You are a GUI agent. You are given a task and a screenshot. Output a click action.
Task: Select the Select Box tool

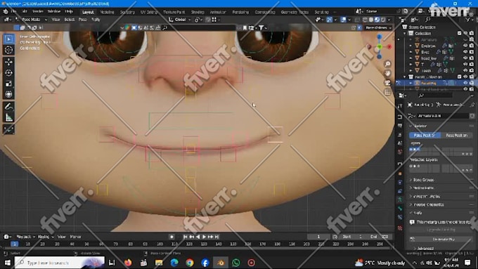9,39
